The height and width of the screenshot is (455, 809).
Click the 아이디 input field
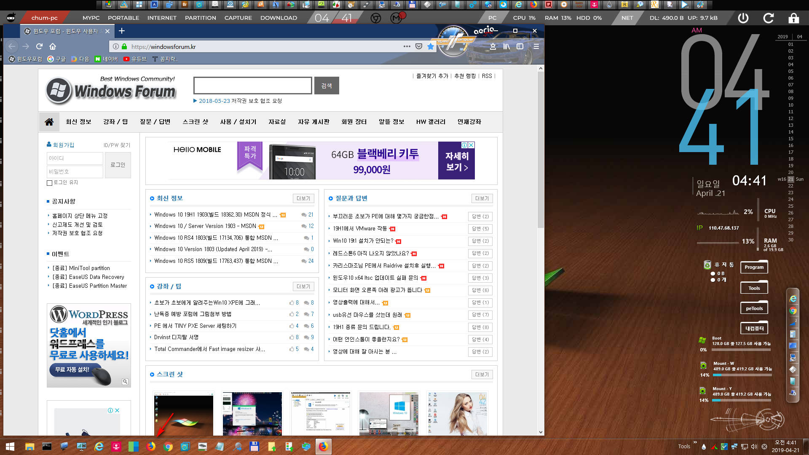pyautogui.click(x=75, y=158)
